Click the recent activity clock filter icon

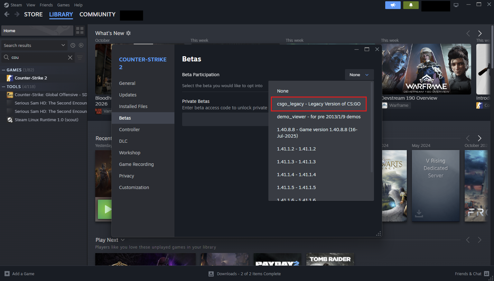(x=73, y=45)
